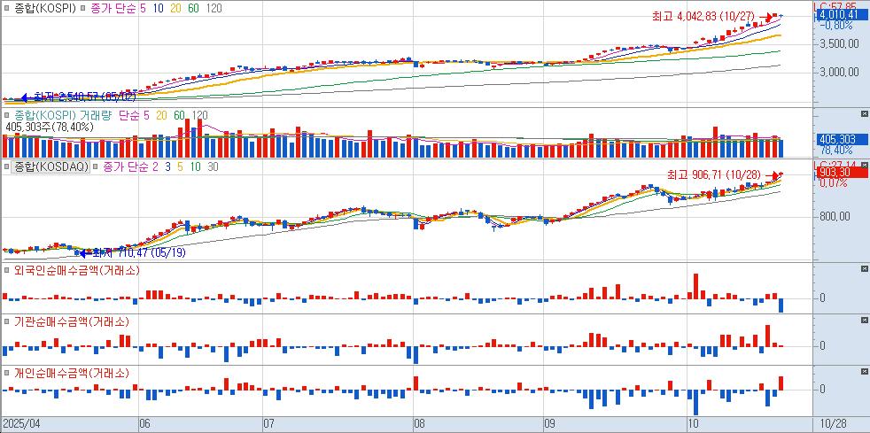This screenshot has height=433, width=870.
Task: Click the 10 month marker on time axis
Action: pos(692,423)
